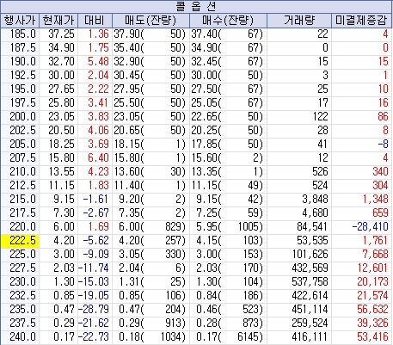Select the highlighted 222.5 strike price cell

20,240
